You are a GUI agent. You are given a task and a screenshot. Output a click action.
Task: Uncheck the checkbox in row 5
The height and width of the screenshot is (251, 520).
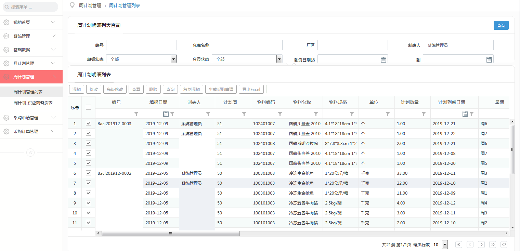click(x=88, y=163)
